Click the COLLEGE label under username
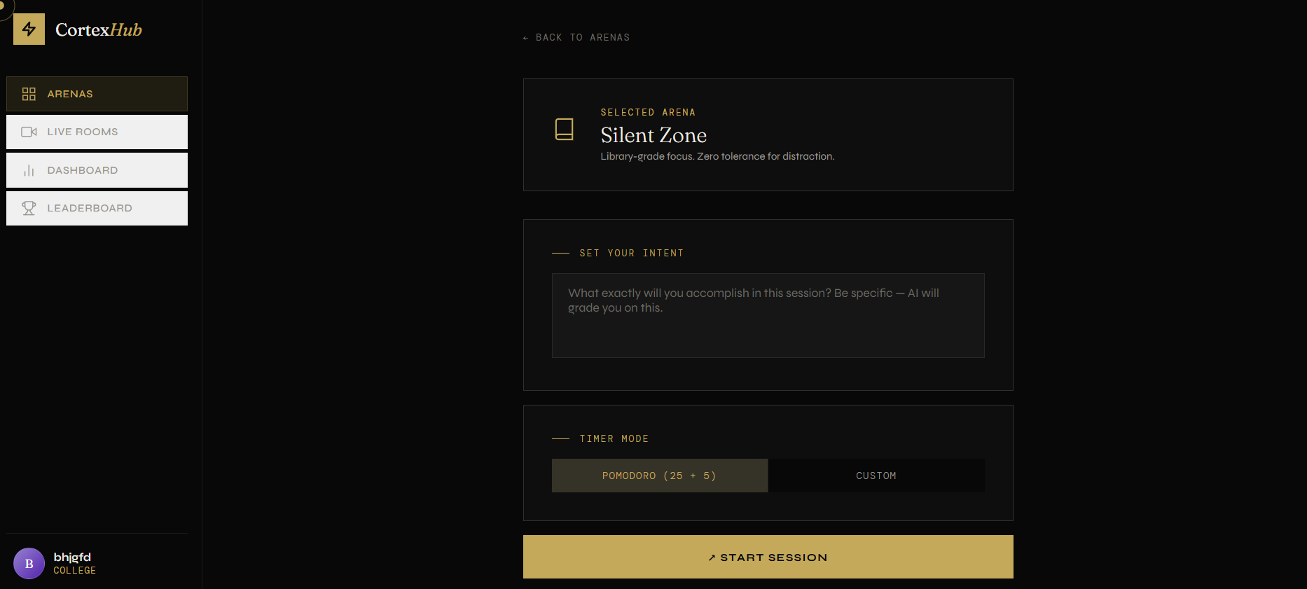Image resolution: width=1307 pixels, height=589 pixels. pyautogui.click(x=75, y=571)
